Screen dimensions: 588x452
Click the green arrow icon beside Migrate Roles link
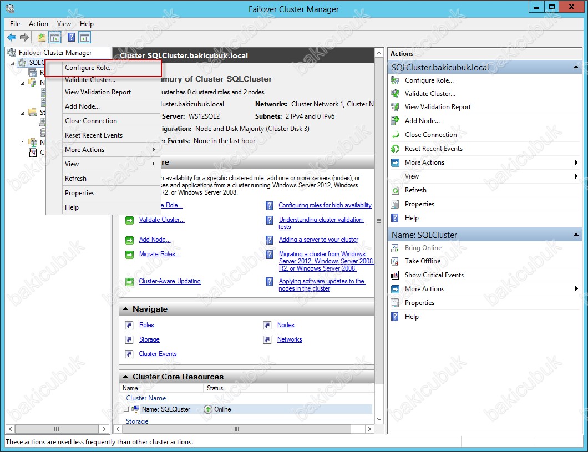pyautogui.click(x=129, y=255)
